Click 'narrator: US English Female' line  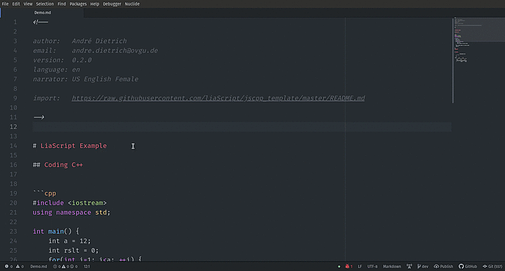click(86, 79)
